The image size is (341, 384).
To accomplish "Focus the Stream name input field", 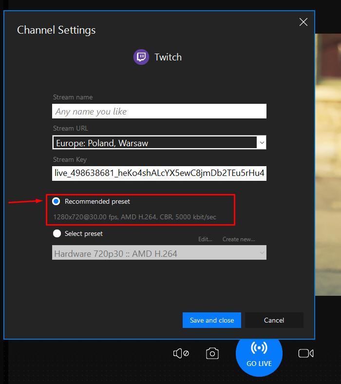I will (159, 111).
